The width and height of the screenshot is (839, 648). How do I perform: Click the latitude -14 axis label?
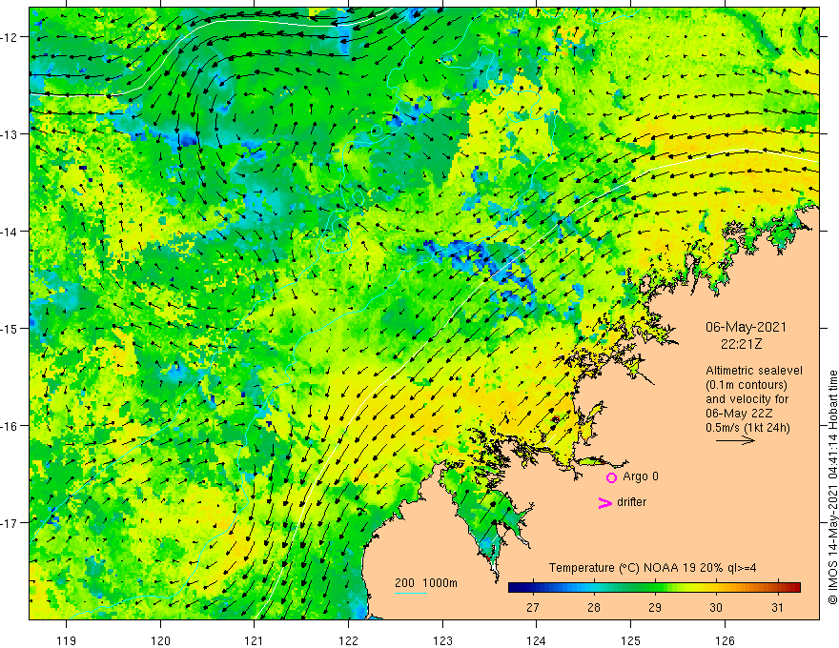(x=10, y=232)
